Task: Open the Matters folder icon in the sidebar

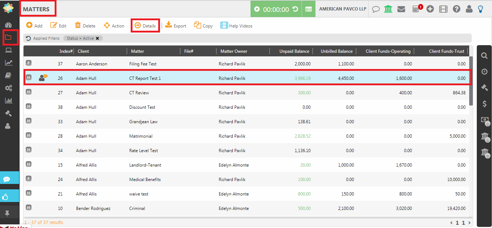Action: [8, 37]
